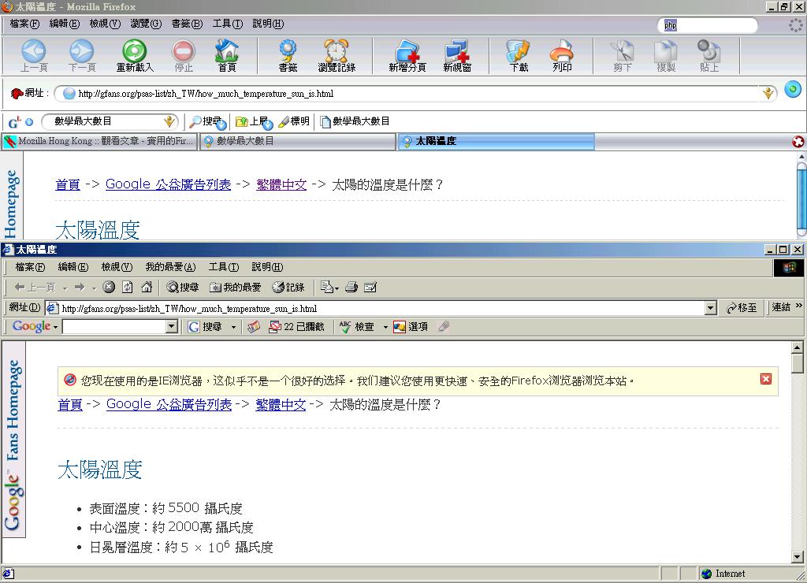Click IE Edit page toolbar icon
Viewport: 807px width, 583px height.
(x=370, y=287)
